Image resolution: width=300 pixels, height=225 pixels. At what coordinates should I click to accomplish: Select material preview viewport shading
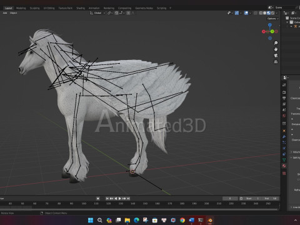tap(269, 13)
